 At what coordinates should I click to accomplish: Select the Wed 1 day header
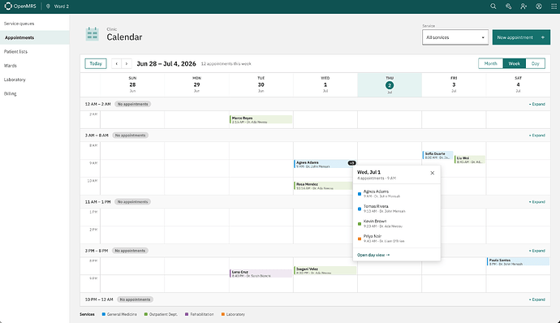coord(325,84)
